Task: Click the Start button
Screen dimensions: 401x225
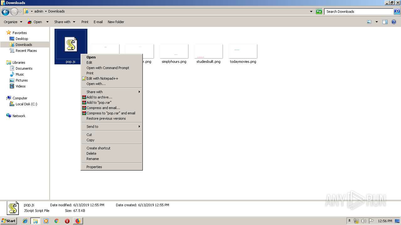Action: [8, 221]
